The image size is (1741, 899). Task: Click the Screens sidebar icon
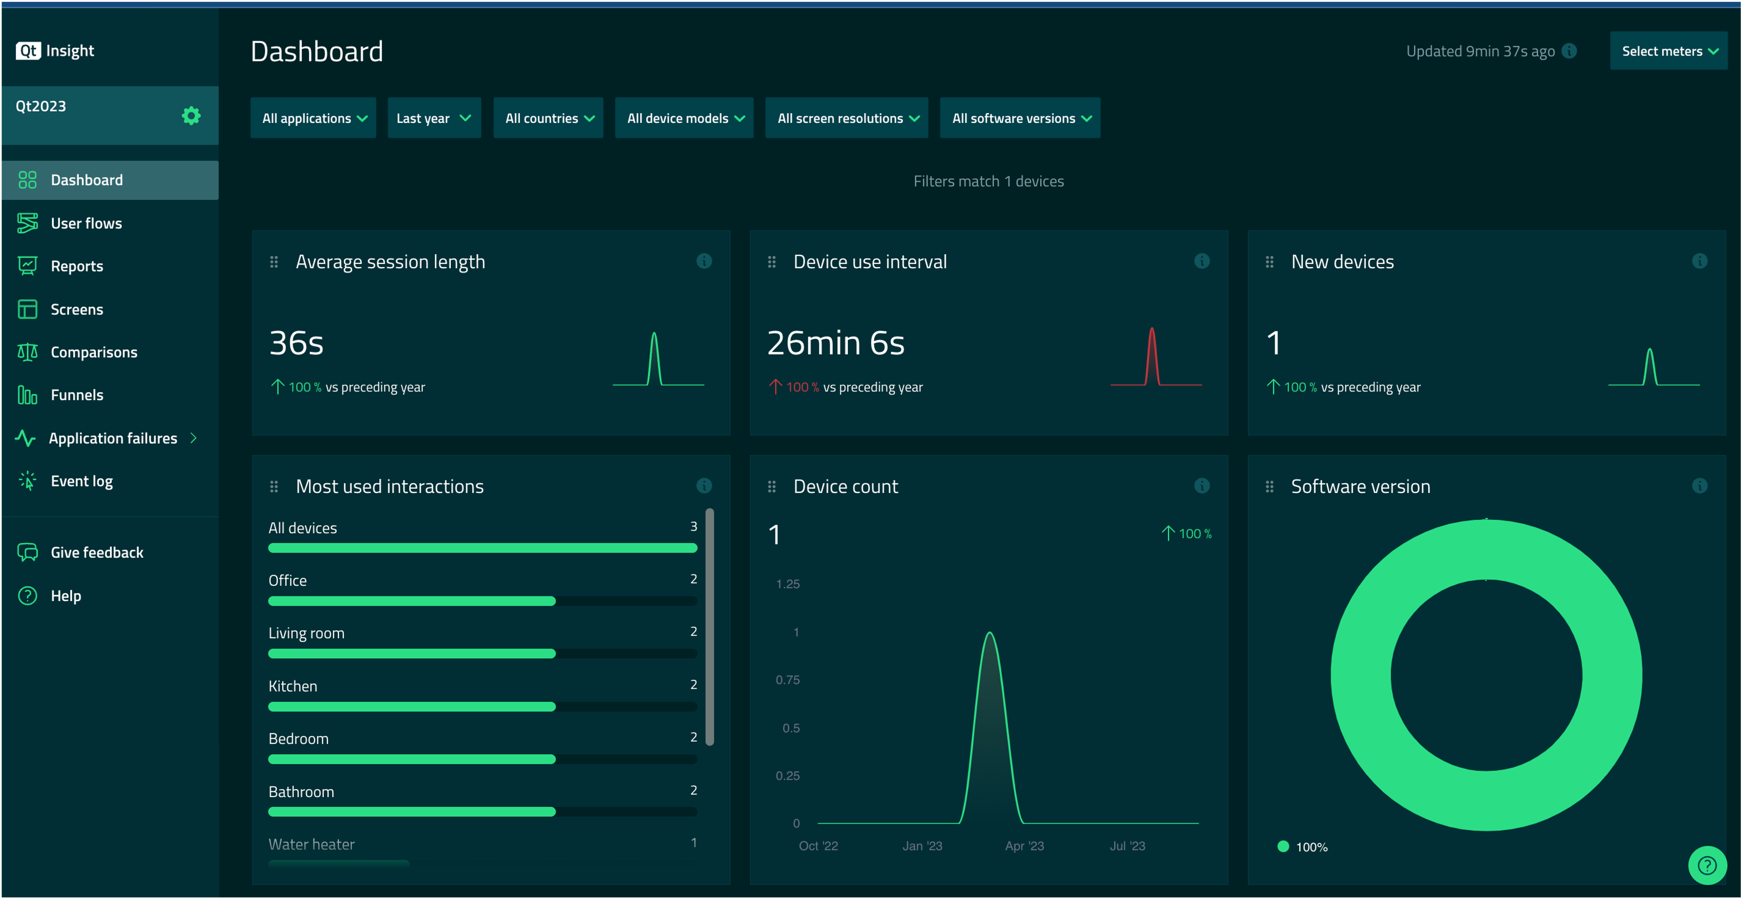point(27,309)
